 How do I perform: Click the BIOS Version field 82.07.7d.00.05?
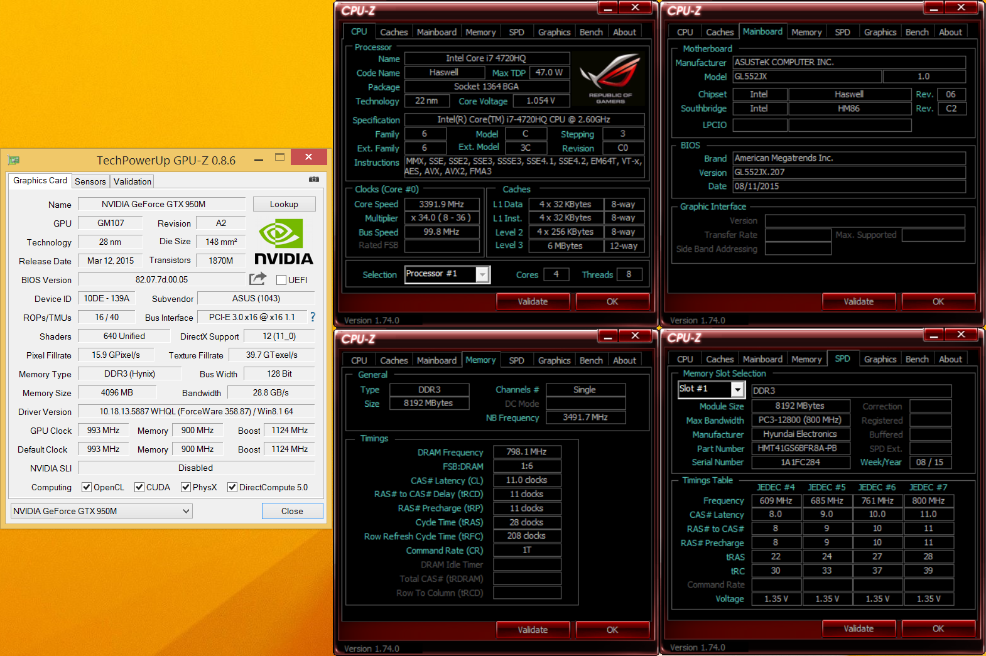[x=161, y=279]
